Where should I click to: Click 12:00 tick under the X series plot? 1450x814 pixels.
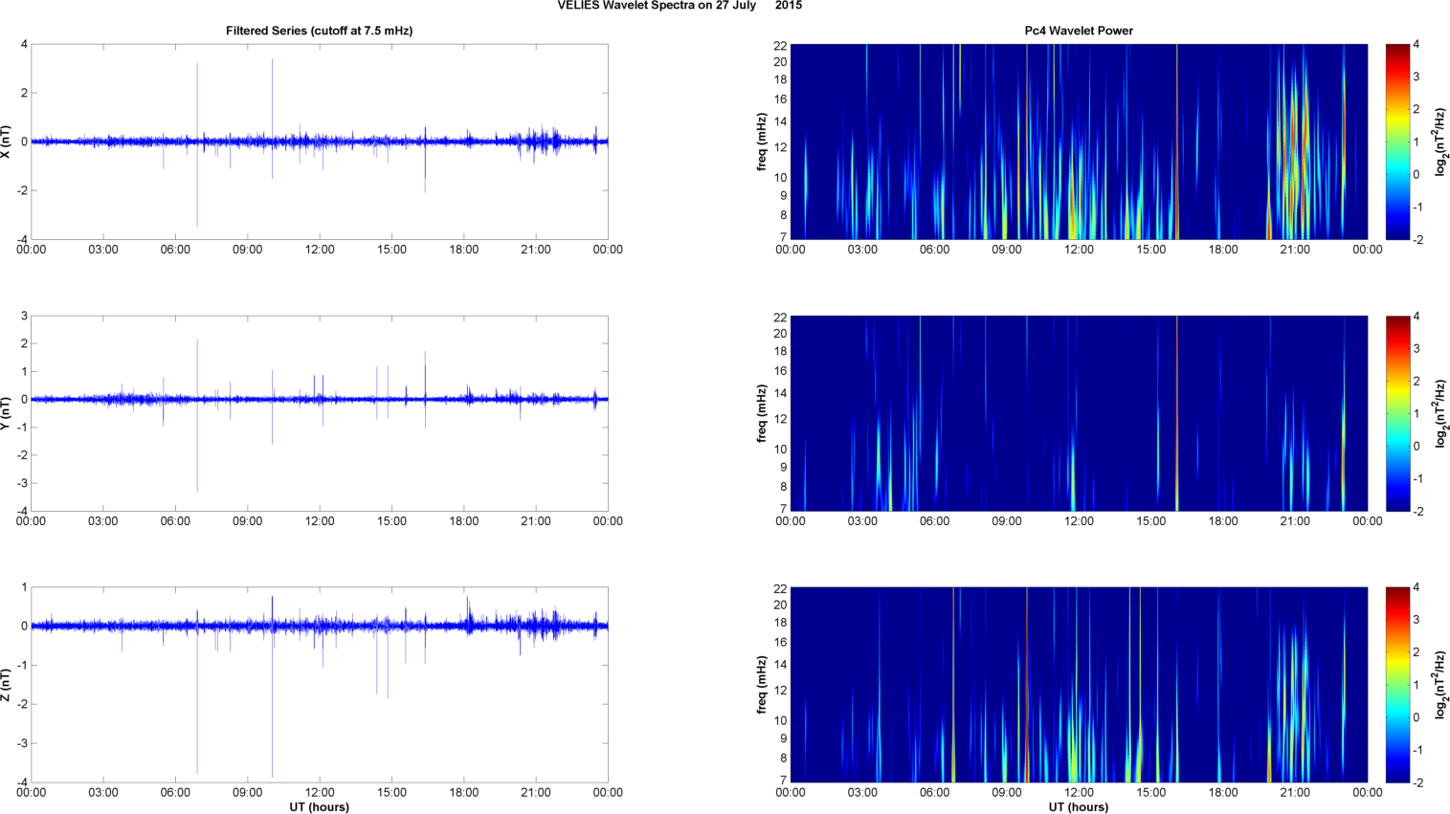click(x=319, y=250)
